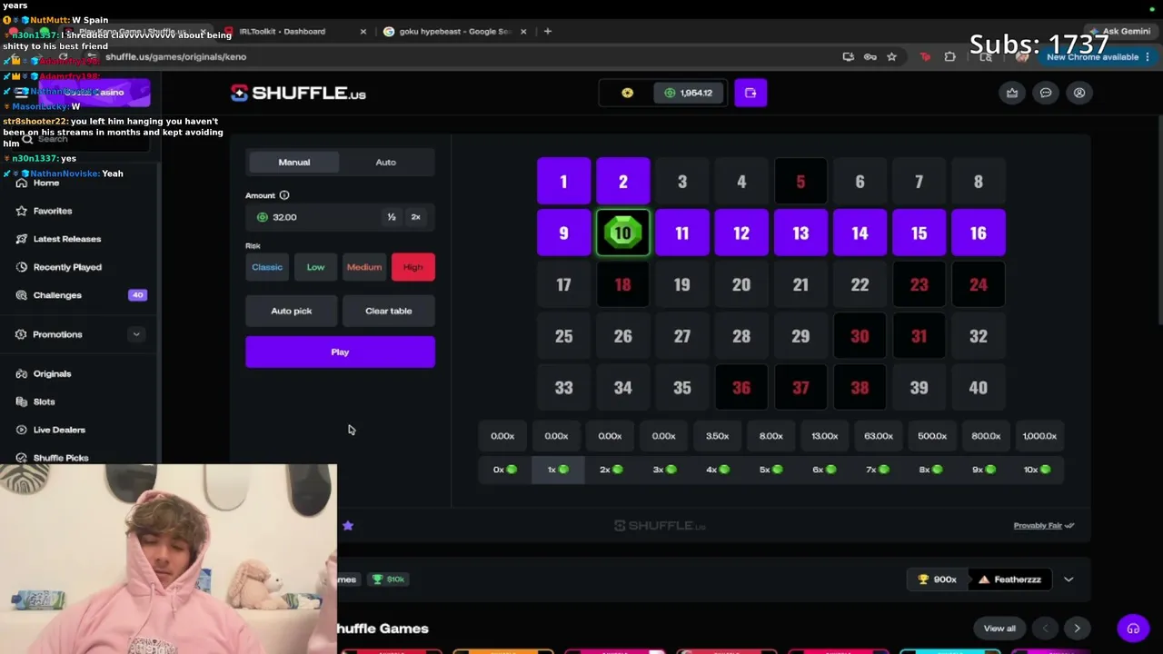Screen dimensions: 1163x654
Task: Click the password key icon in address bar
Action: click(870, 56)
